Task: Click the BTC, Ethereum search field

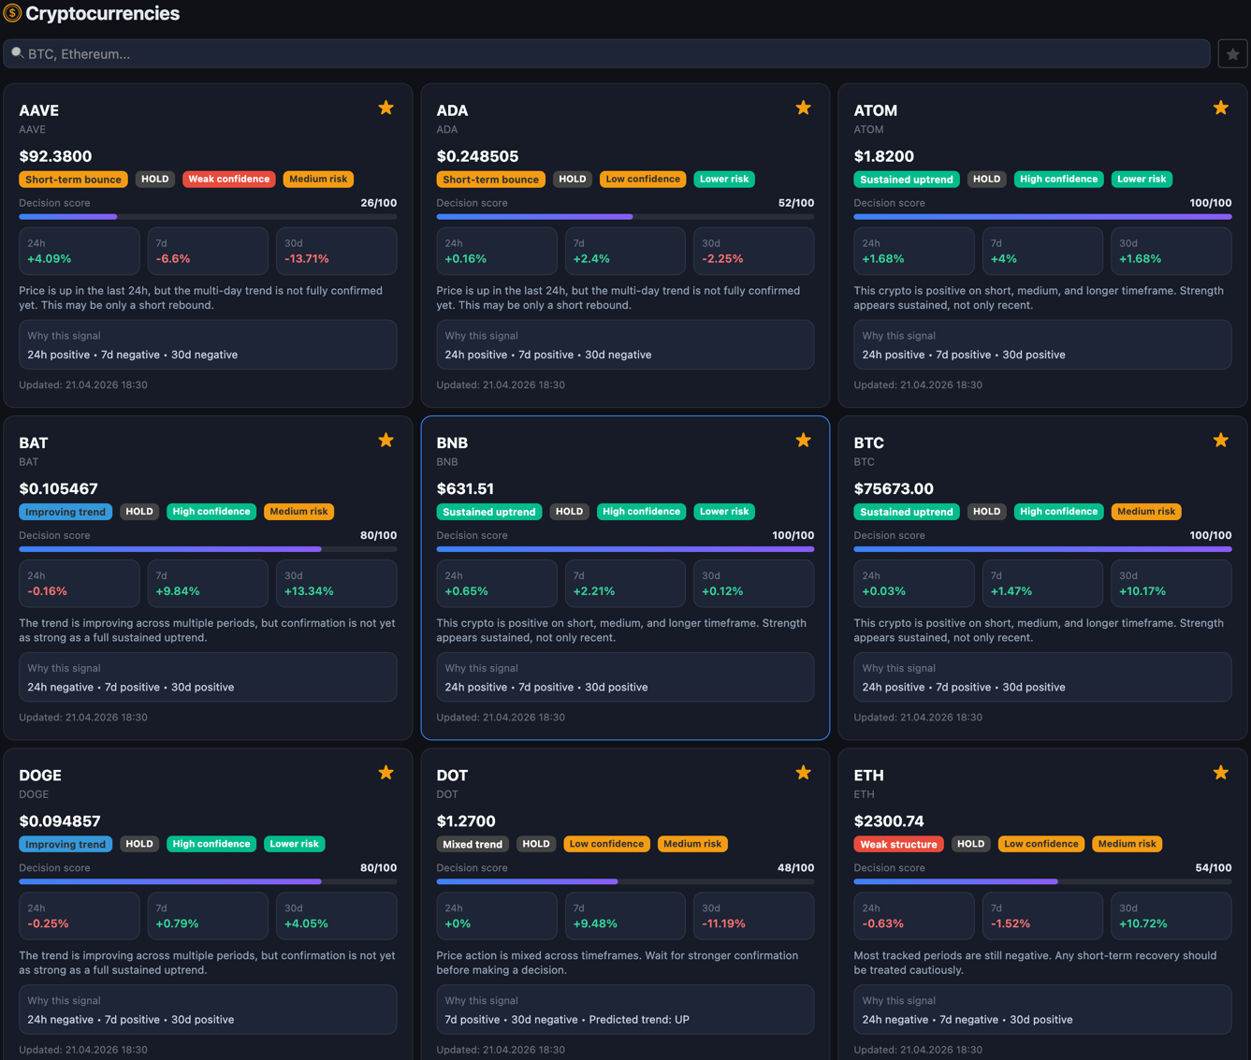Action: pos(606,54)
